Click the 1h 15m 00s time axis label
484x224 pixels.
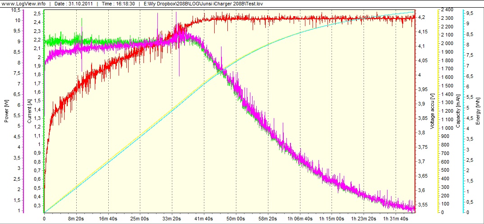pos(332,219)
